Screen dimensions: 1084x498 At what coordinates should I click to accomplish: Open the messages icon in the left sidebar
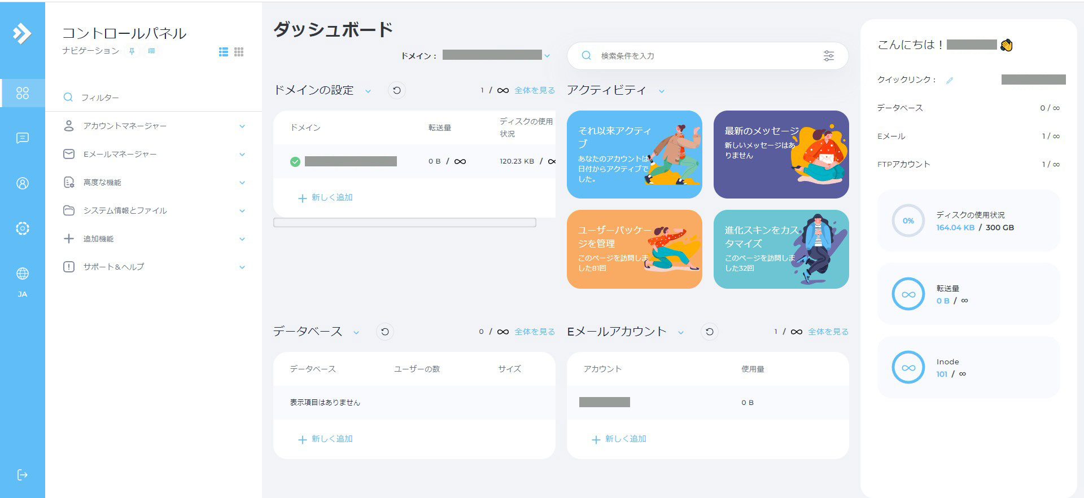point(23,138)
